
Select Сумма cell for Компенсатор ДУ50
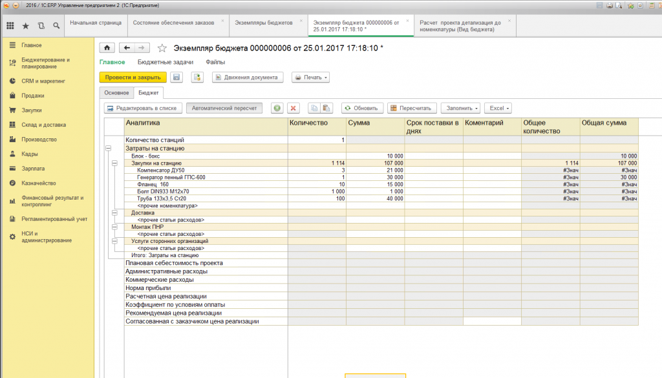tap(375, 171)
